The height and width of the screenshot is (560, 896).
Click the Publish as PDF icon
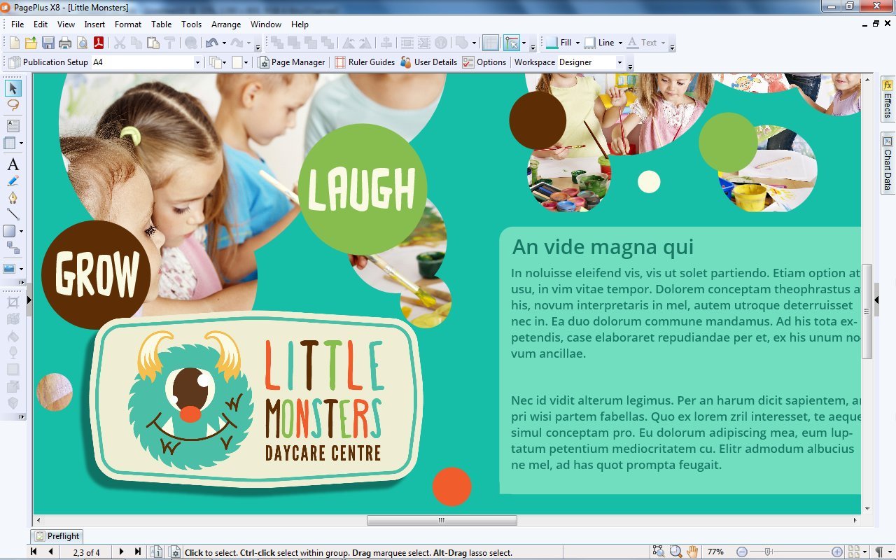pos(99,43)
